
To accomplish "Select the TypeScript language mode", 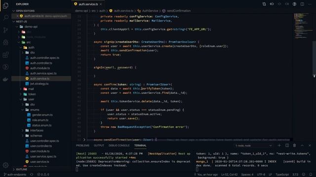I will tap(282, 175).
